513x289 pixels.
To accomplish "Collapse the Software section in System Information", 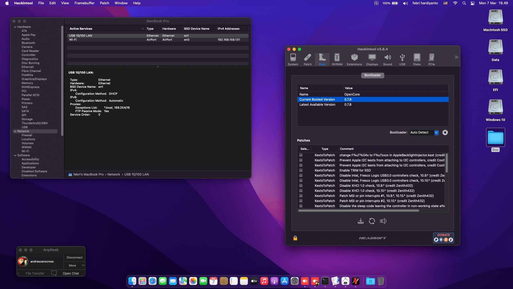I will (15, 155).
